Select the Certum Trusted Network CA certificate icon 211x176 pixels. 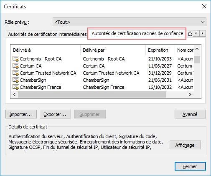(x=16, y=73)
